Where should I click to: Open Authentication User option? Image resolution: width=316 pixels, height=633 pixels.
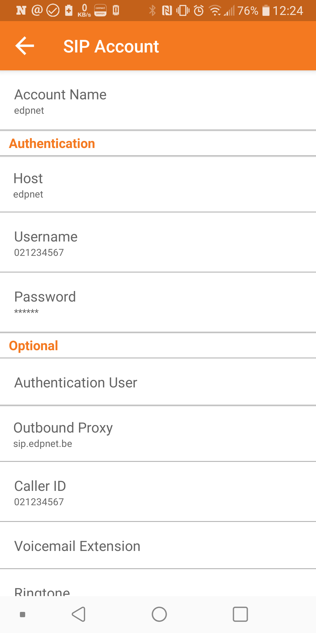[158, 382]
